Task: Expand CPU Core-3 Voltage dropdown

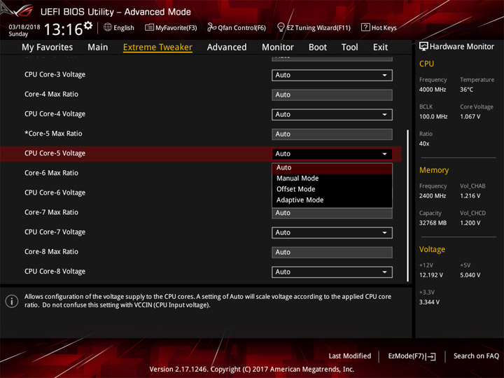Action: [x=332, y=75]
